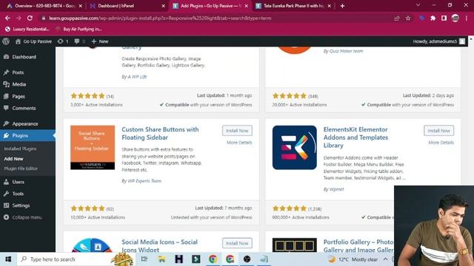Viewport: 474px width, 266px height.
Task: View More Details for Custom Share Buttons
Action: click(239, 143)
